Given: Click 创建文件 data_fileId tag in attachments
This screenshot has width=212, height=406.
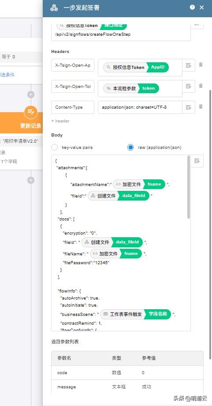Looking at the screenshot, I should [119, 196].
